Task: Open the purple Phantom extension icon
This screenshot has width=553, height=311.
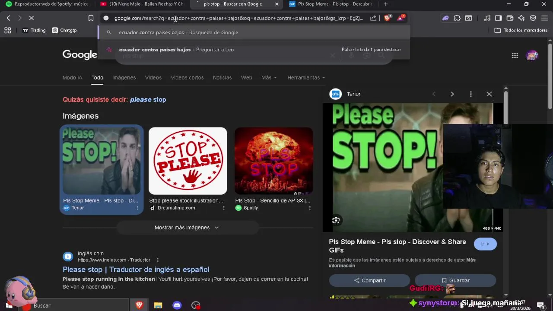Action: (x=445, y=18)
